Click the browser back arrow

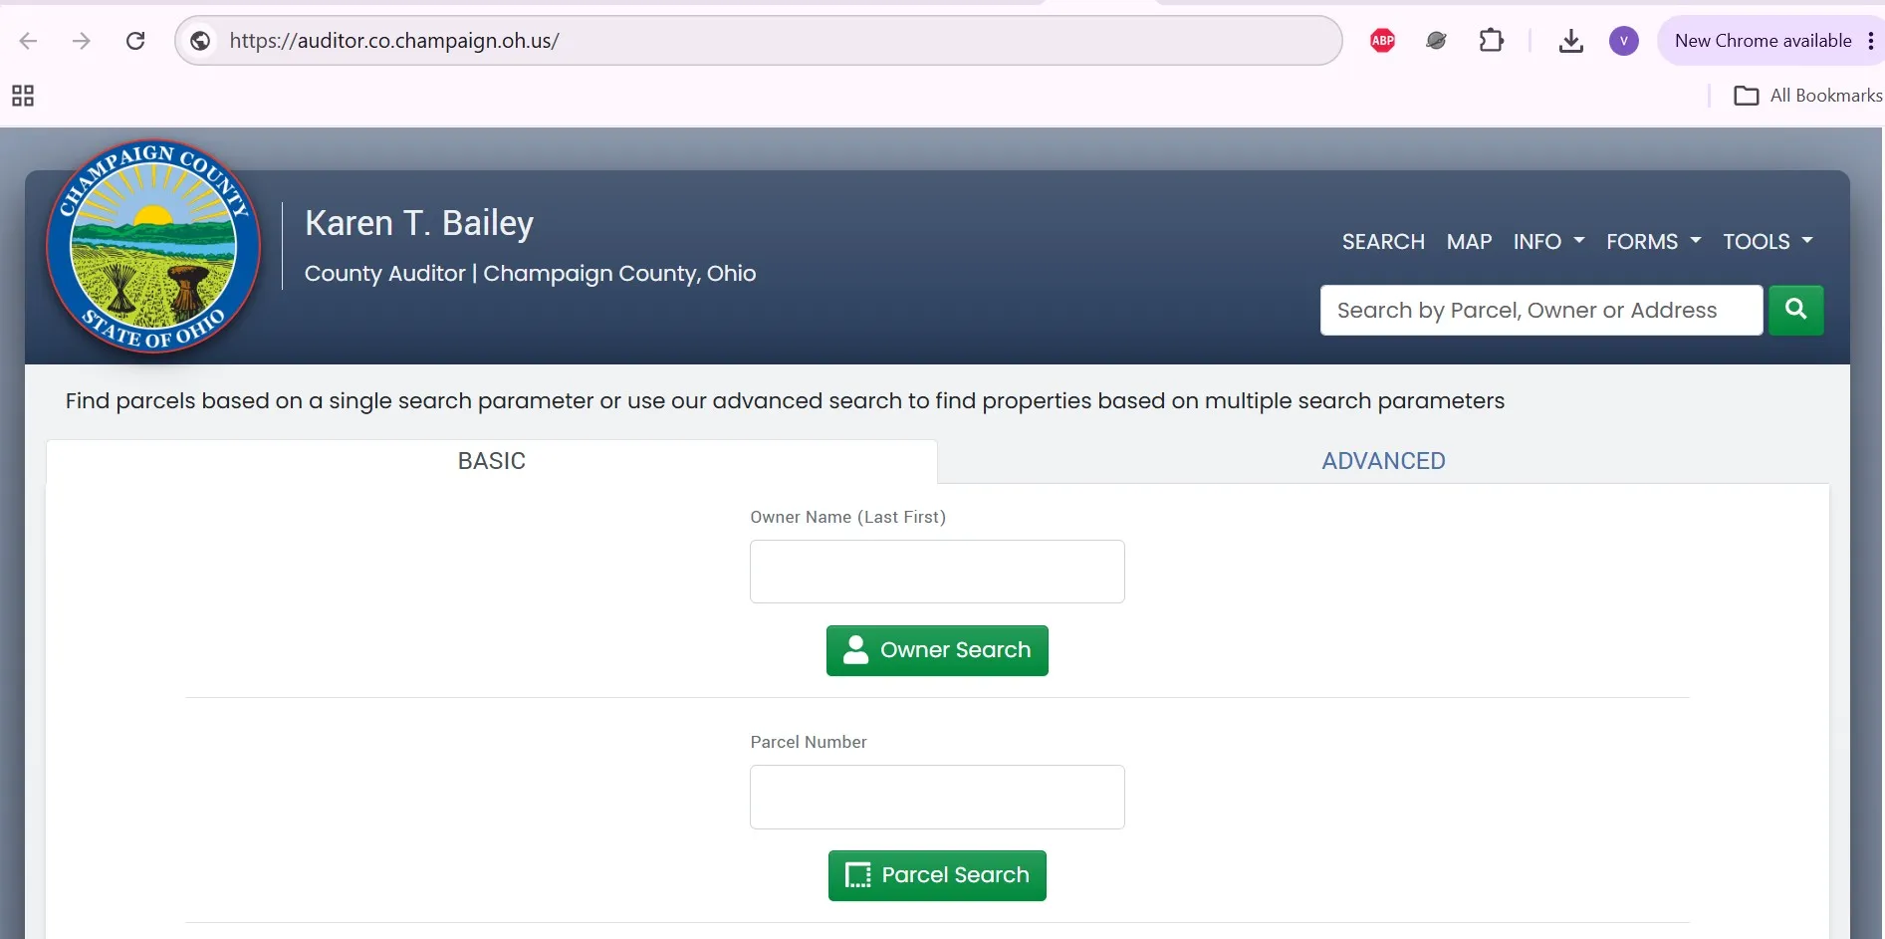pyautogui.click(x=28, y=41)
